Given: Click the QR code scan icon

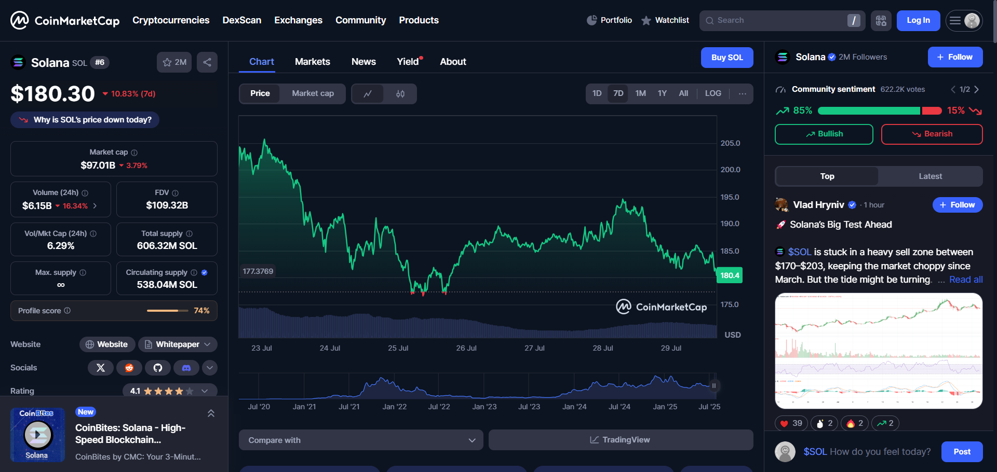Looking at the screenshot, I should 881,21.
